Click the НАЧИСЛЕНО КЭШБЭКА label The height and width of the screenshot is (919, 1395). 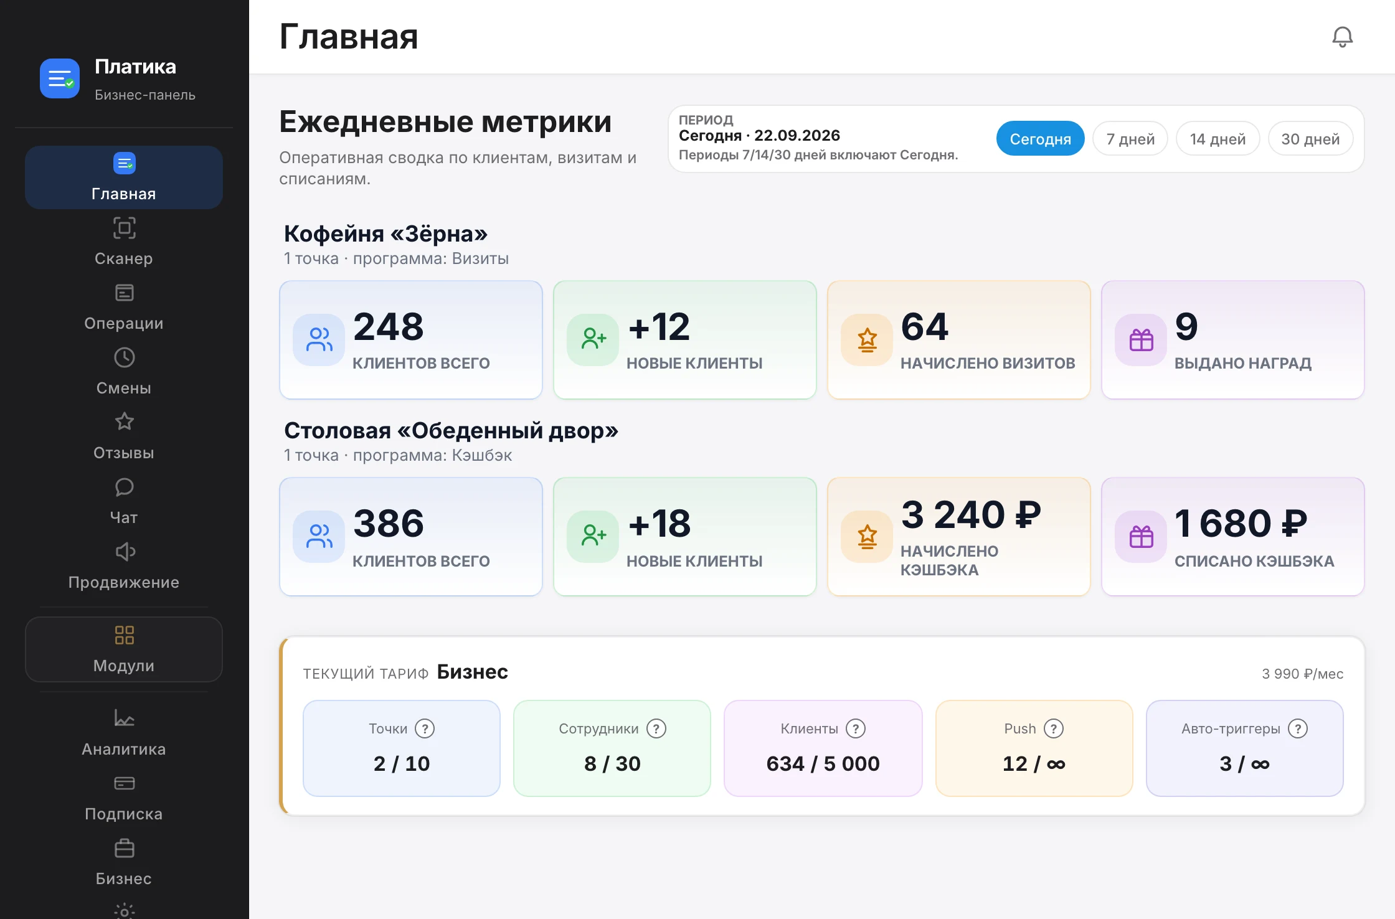[x=949, y=560]
